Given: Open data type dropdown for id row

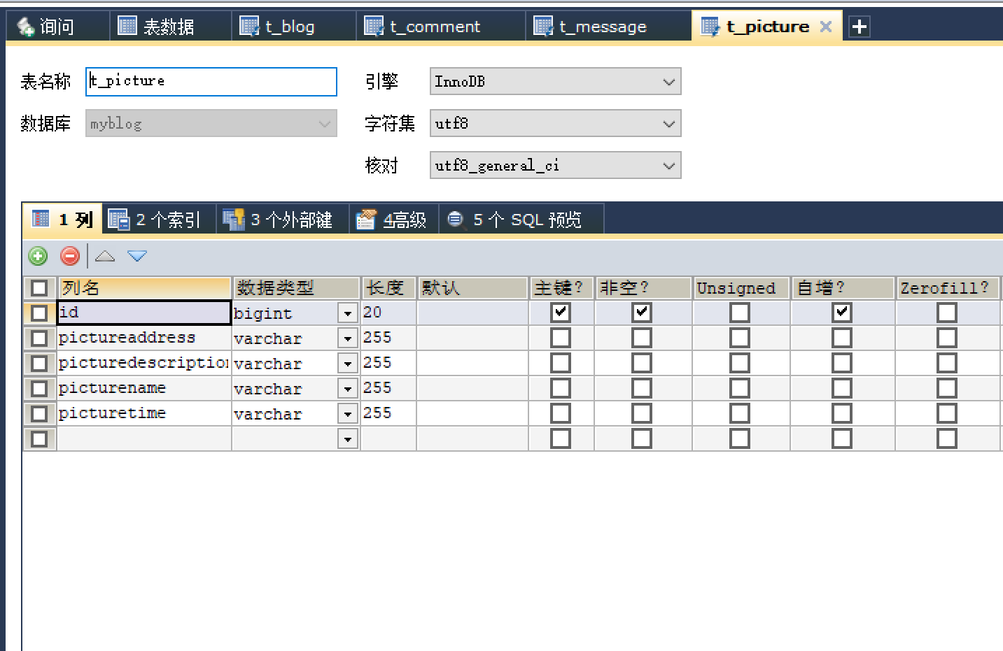Looking at the screenshot, I should point(348,313).
